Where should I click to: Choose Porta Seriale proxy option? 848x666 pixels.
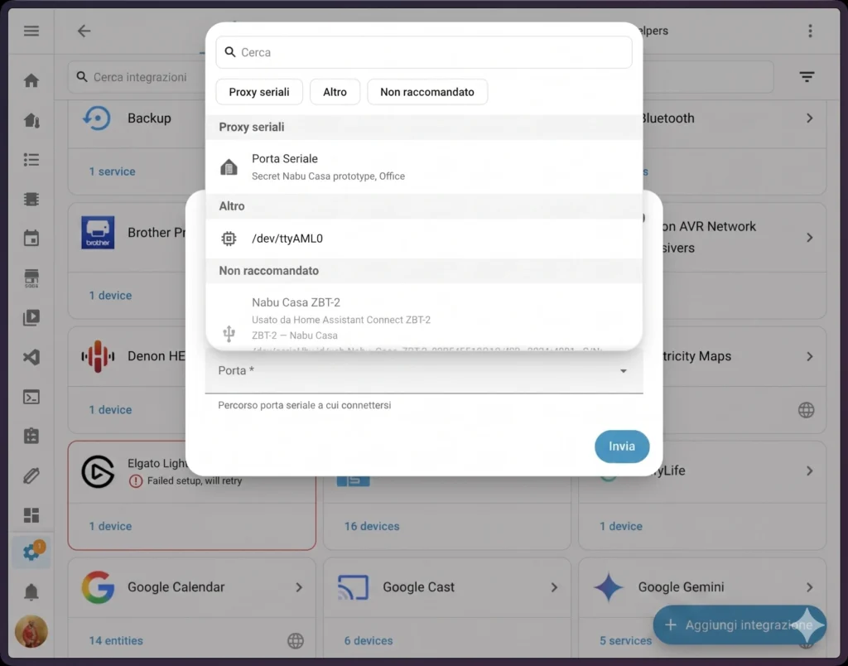(424, 166)
